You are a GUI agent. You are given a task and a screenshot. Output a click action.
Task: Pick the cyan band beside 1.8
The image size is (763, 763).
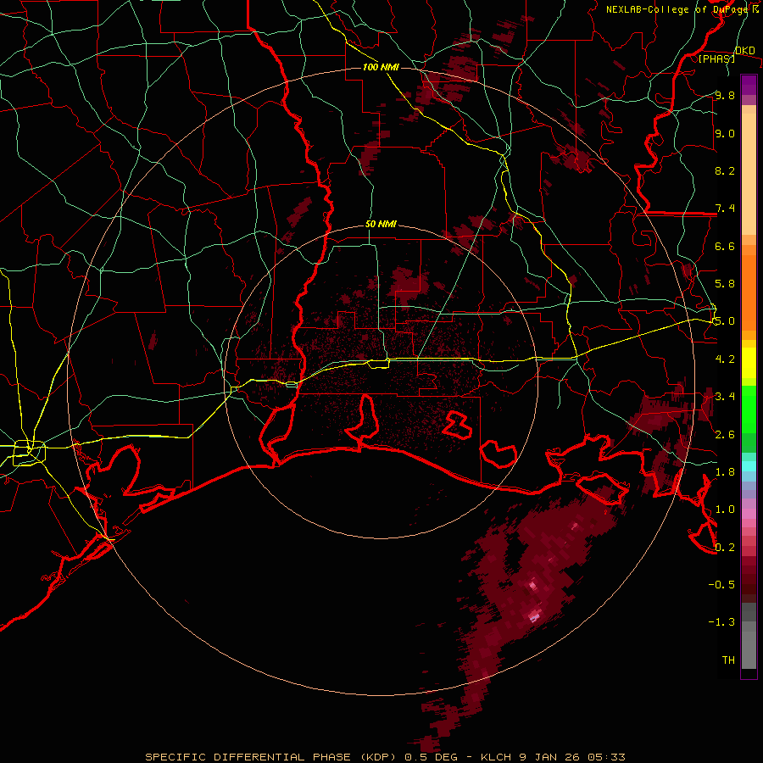pyautogui.click(x=749, y=466)
